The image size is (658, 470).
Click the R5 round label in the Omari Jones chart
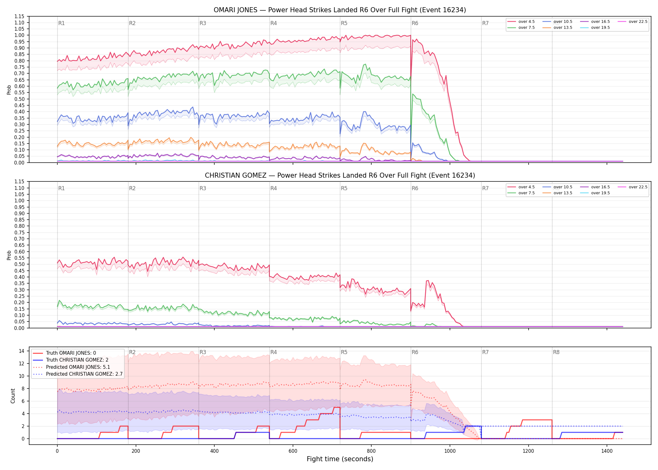[x=344, y=23]
